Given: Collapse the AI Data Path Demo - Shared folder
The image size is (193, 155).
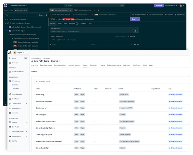Looking at the screenshot, I should click(x=5, y=23).
